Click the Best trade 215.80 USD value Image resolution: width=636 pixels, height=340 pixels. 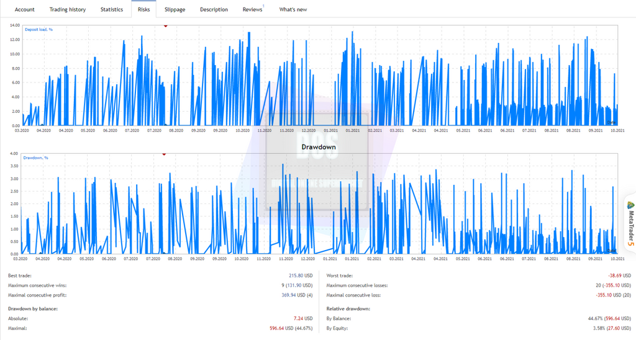(301, 275)
